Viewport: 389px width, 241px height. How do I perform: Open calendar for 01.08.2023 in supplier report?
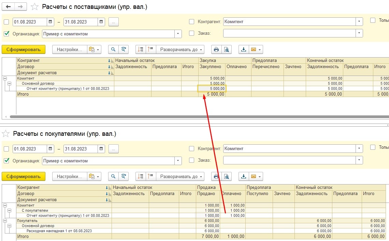coord(51,22)
